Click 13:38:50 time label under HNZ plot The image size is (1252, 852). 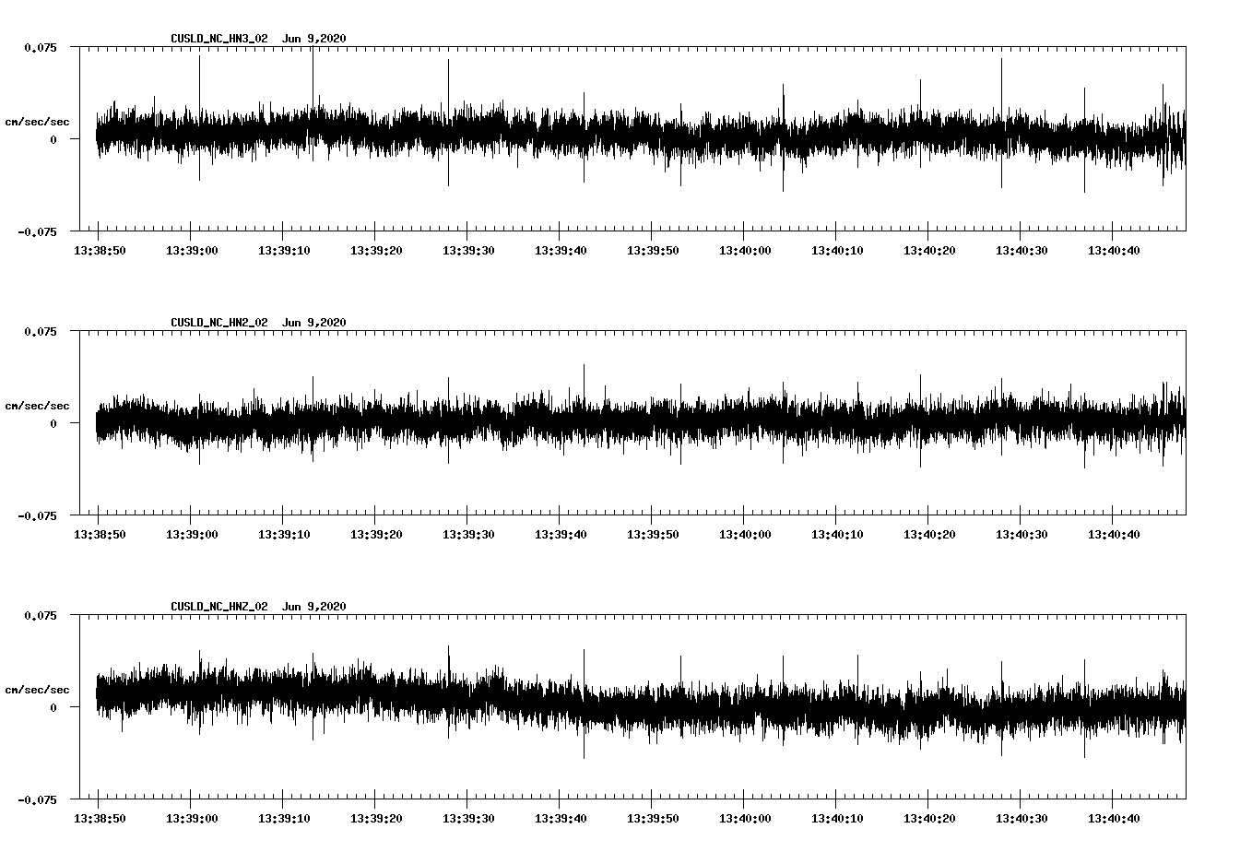(x=99, y=819)
